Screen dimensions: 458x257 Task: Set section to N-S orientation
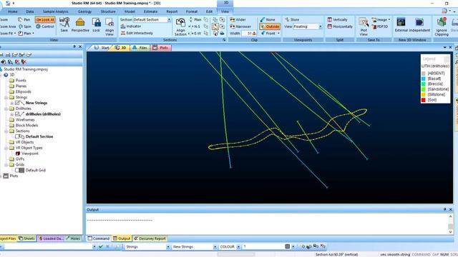coord(195,26)
